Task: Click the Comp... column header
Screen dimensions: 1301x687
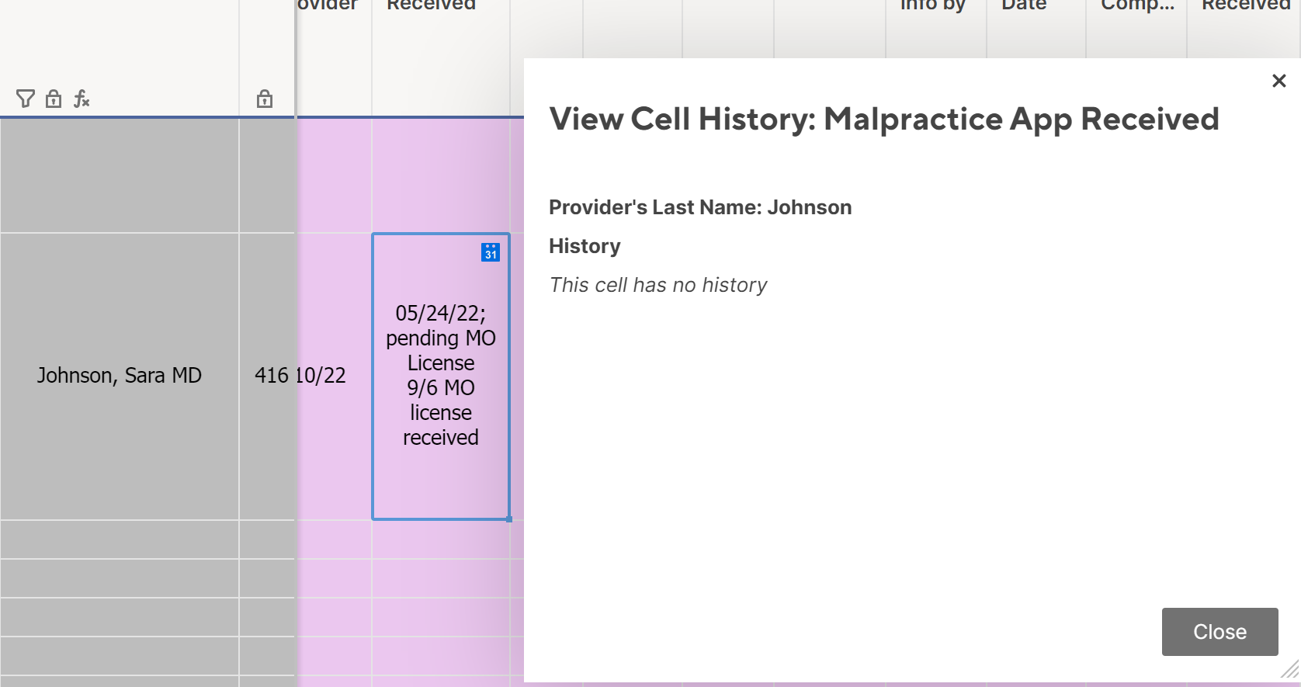Action: [x=1136, y=29]
